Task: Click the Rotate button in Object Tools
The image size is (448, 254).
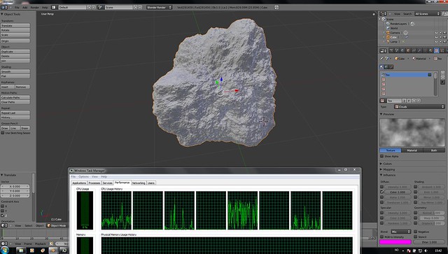Action: (x=15, y=30)
